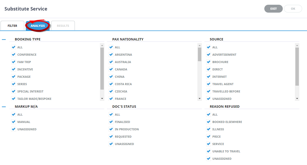Uncheck TRAVELLED BEFORE source
The image size is (307, 165).
click(x=208, y=91)
